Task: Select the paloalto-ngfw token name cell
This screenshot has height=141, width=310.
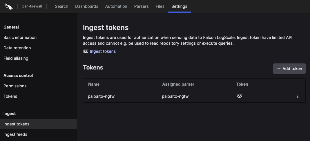Action: pyautogui.click(x=101, y=96)
